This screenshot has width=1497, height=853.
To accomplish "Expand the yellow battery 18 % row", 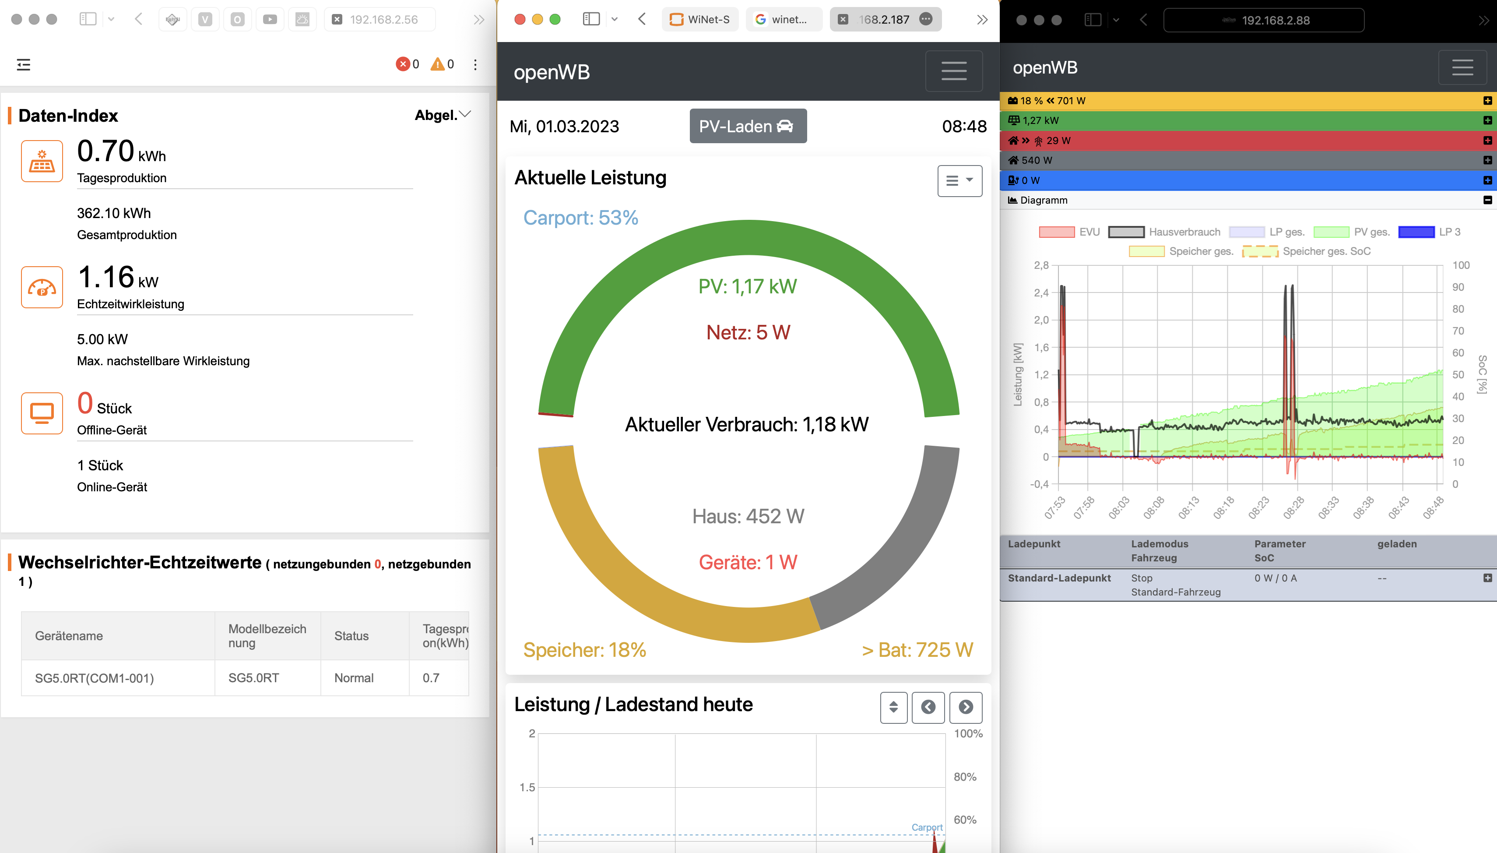I will [1487, 101].
